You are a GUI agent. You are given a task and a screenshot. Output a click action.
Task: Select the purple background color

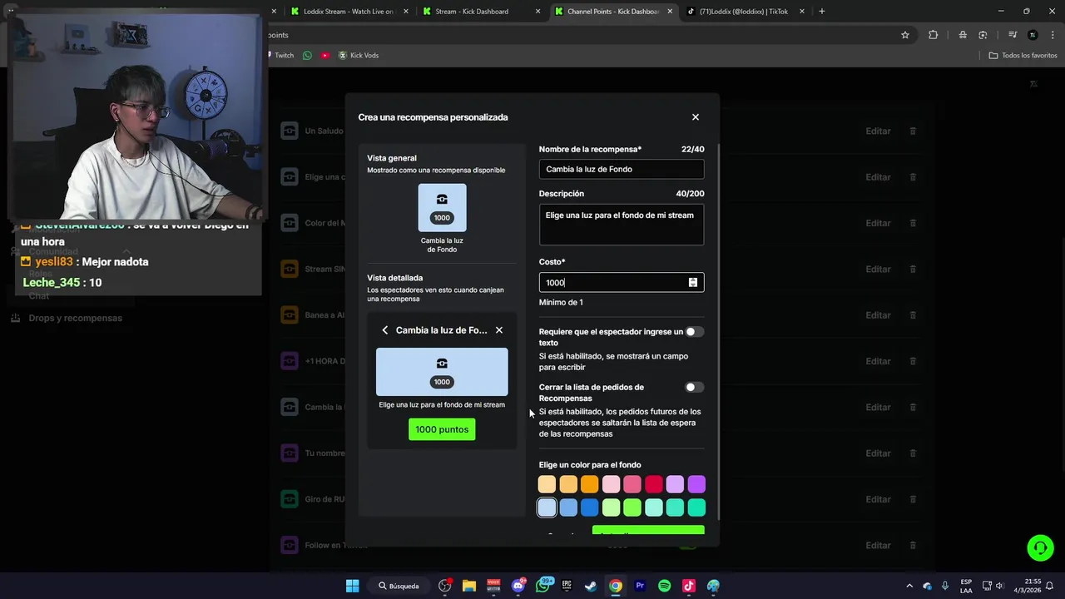point(696,484)
